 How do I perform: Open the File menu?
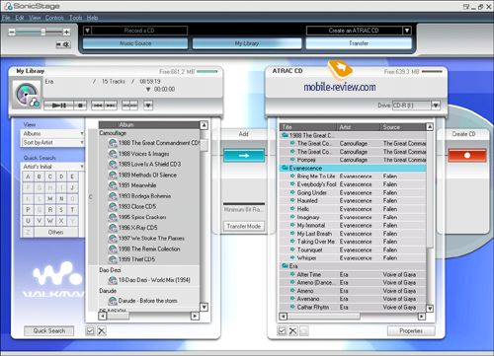point(6,18)
